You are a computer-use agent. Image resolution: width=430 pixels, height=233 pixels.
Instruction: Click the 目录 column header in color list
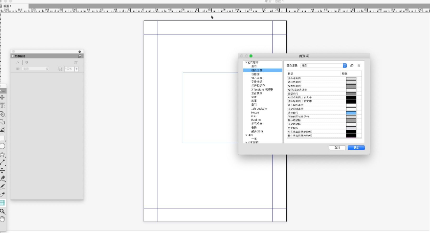click(314, 74)
